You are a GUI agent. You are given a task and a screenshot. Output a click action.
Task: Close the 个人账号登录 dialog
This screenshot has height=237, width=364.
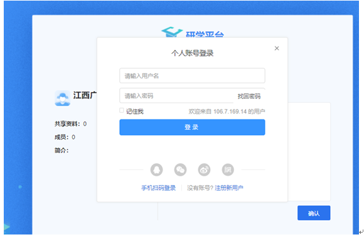[x=277, y=48]
